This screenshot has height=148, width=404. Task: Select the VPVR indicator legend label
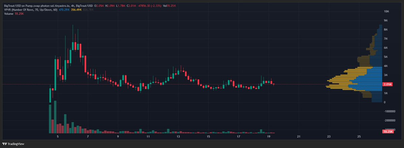click(x=30, y=9)
